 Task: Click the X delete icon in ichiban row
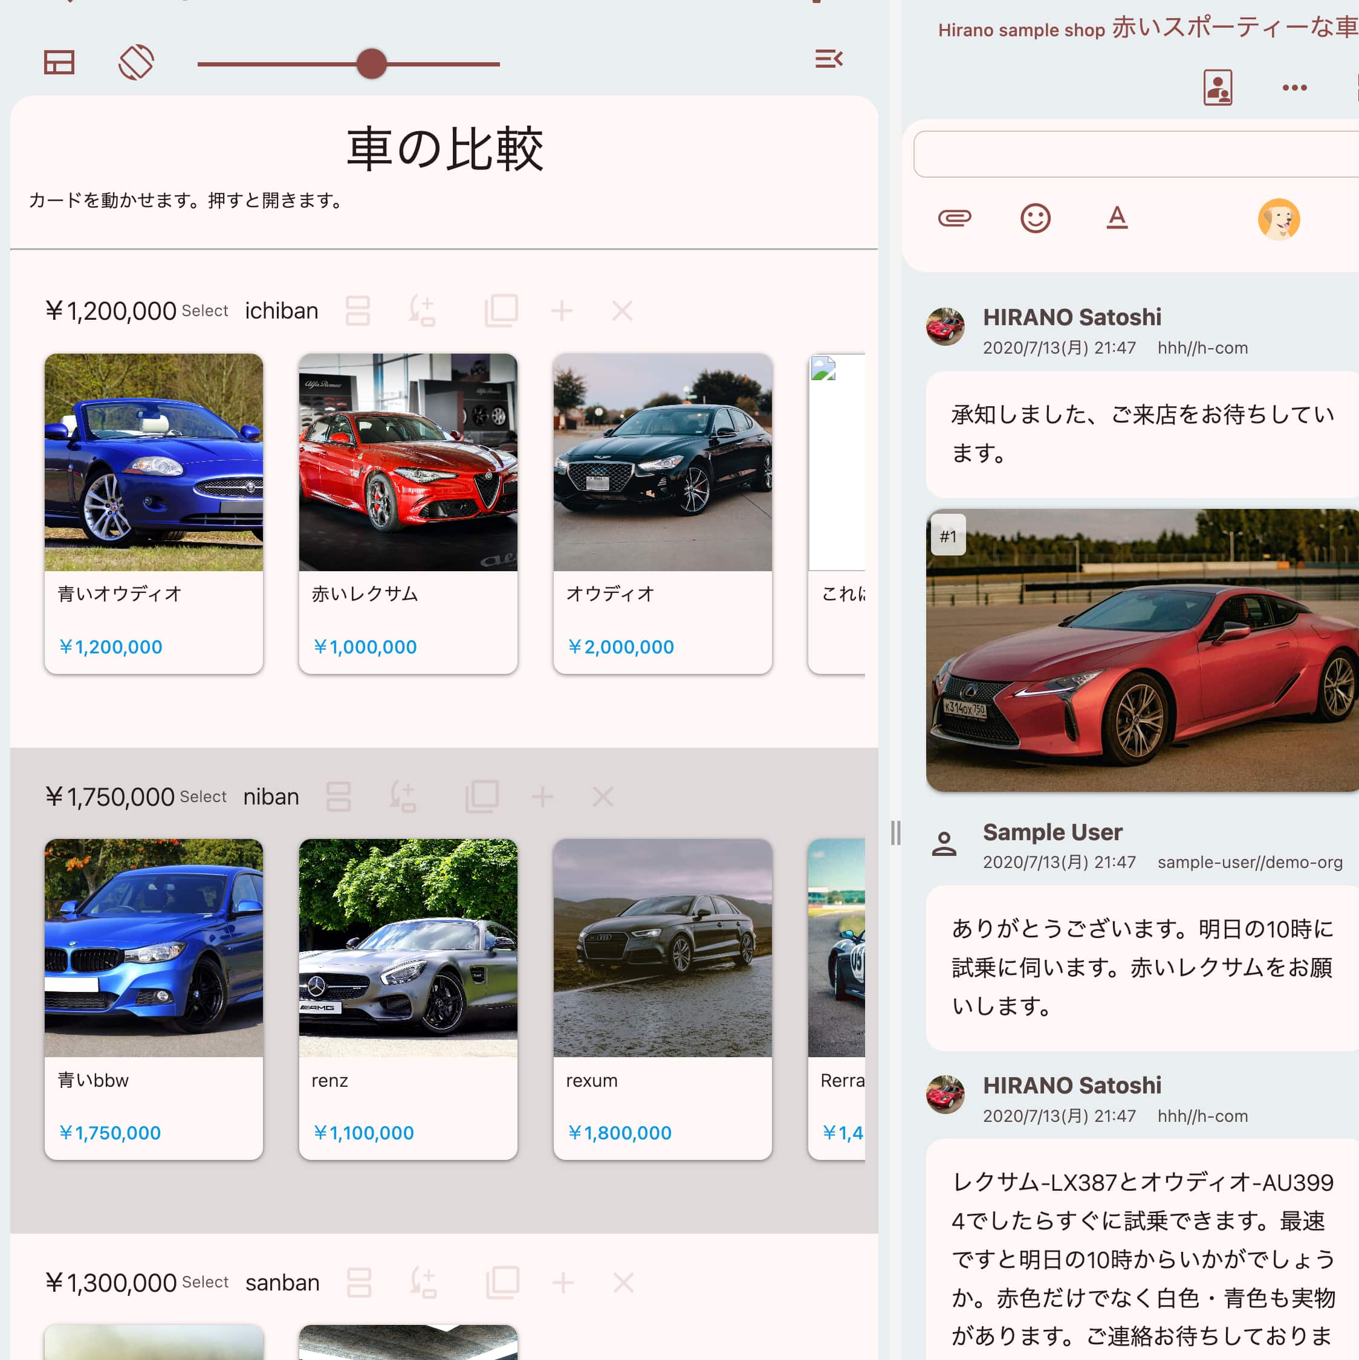623,311
